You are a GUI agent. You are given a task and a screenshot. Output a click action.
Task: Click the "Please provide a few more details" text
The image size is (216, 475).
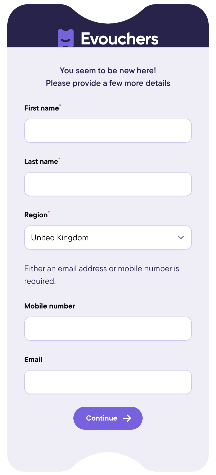[x=108, y=83]
